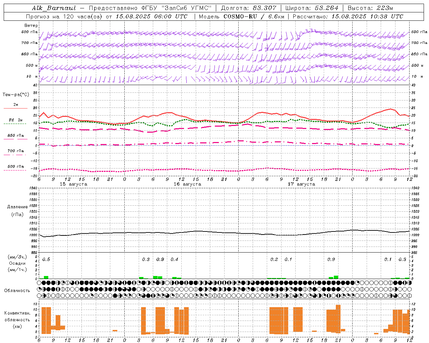This screenshot has height=343, width=429.
Task: Click 'Рассчитано: 15.08.2025 10:38 UTC' timestamp
Action: 348,16
